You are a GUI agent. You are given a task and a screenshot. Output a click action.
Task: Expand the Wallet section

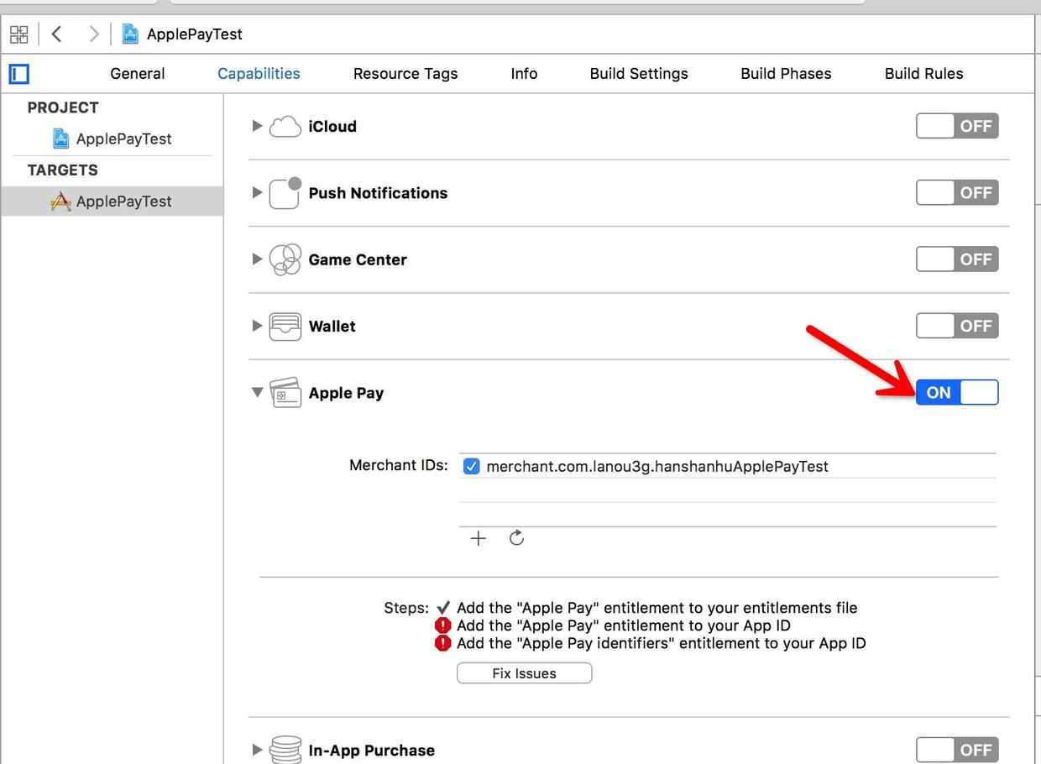coord(258,326)
